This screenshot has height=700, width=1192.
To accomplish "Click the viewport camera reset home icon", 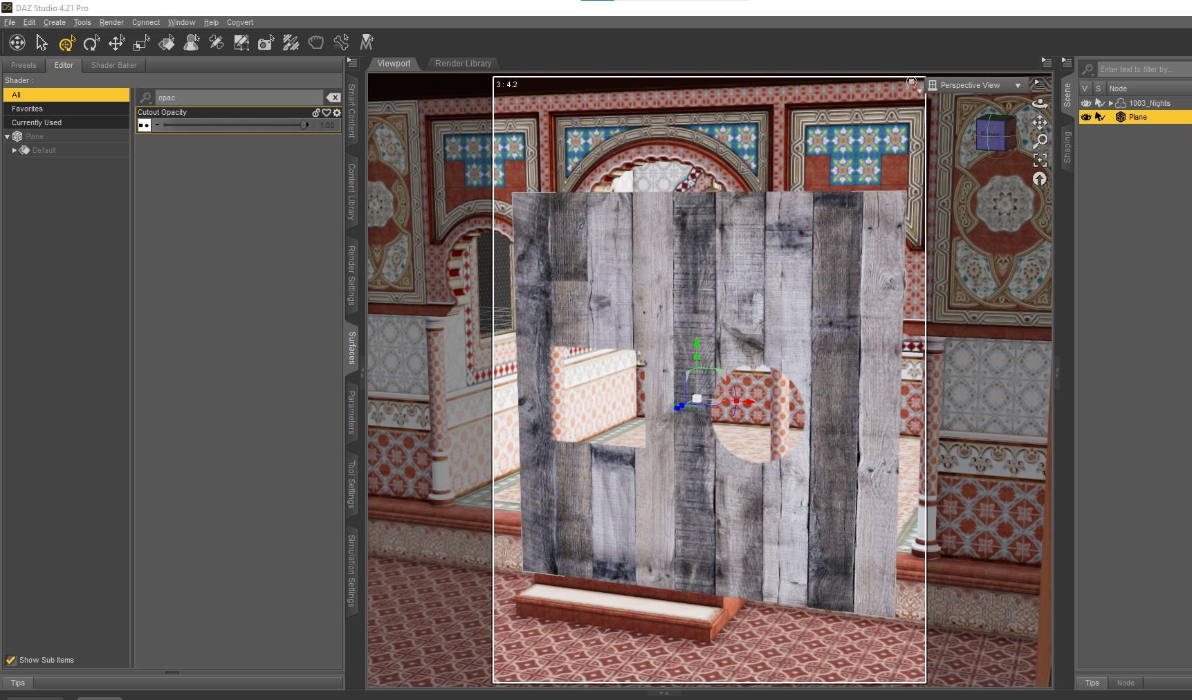I will tap(1040, 178).
